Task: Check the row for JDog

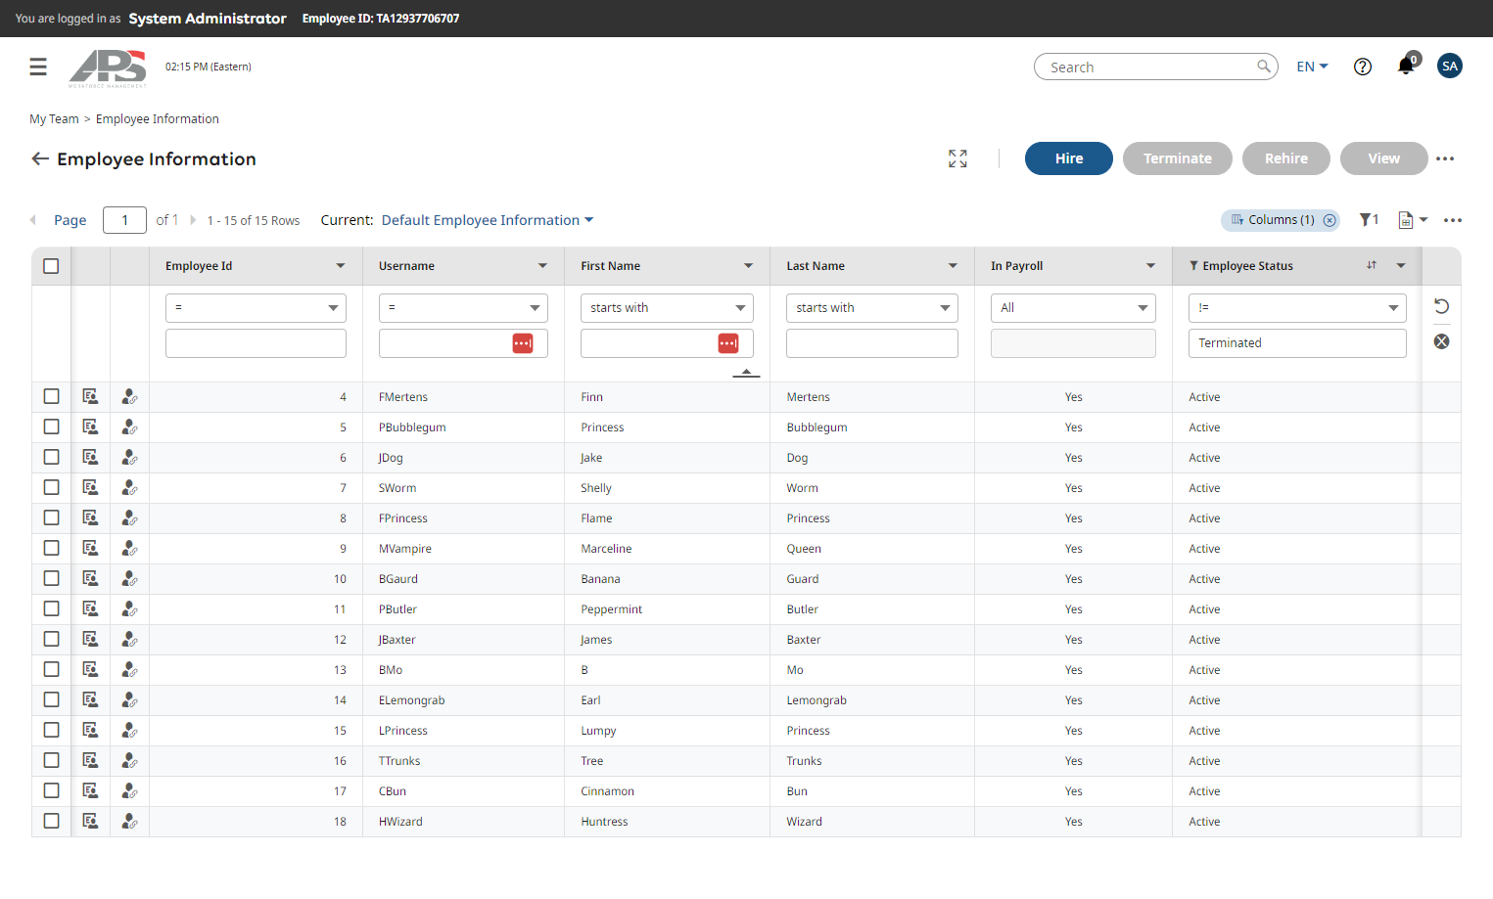Action: click(x=51, y=457)
